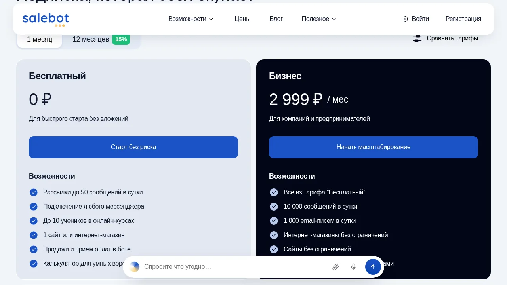Click the paperclip attach icon

click(335, 267)
